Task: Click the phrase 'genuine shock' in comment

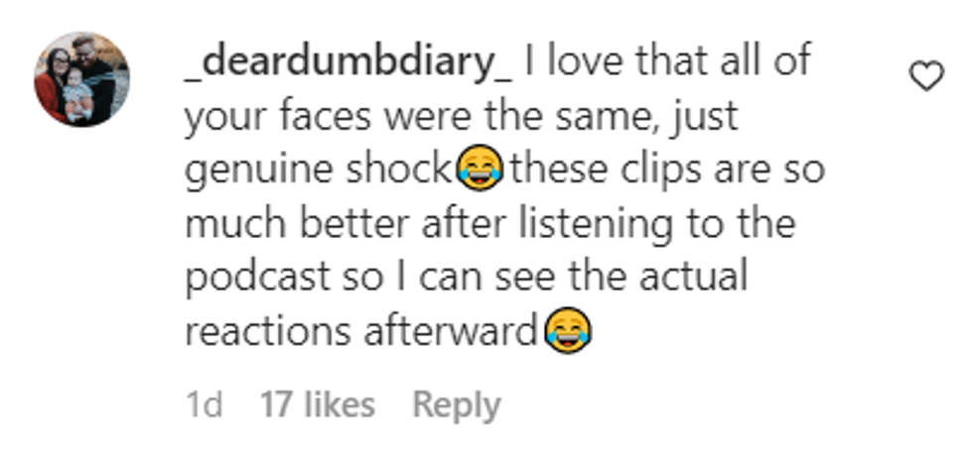Action: tap(320, 170)
